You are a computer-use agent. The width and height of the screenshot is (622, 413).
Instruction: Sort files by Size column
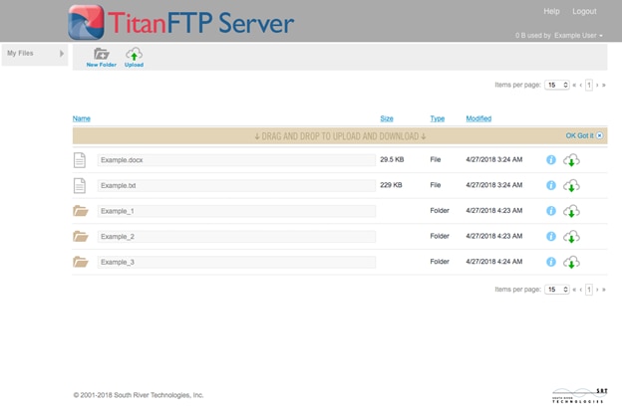[387, 118]
